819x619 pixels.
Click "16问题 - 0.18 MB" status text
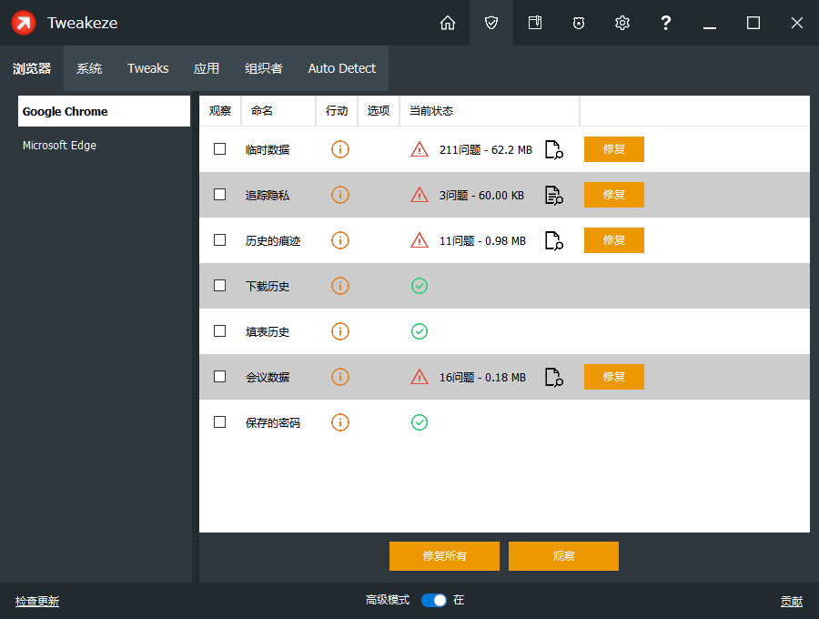[482, 377]
